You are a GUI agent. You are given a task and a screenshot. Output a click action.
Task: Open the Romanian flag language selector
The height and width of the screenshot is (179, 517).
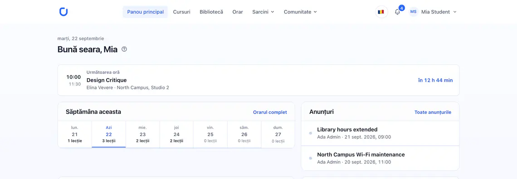pos(381,12)
